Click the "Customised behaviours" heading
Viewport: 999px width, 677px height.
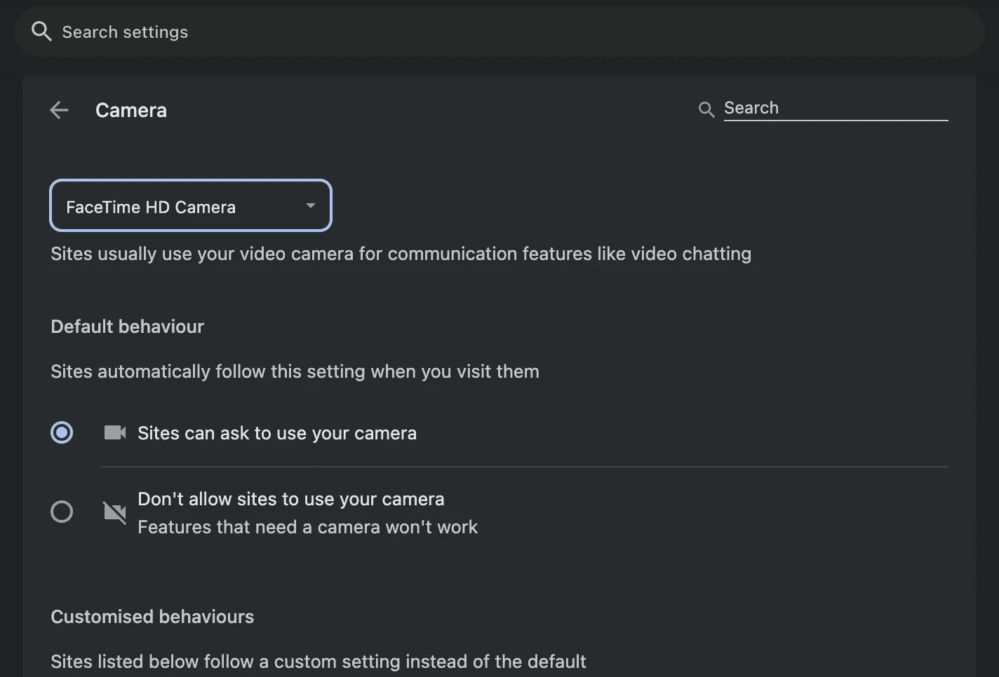(x=152, y=617)
